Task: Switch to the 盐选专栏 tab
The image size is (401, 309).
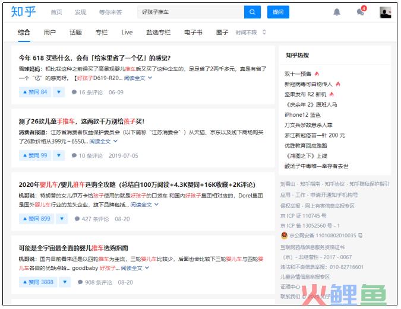Action: (158, 33)
